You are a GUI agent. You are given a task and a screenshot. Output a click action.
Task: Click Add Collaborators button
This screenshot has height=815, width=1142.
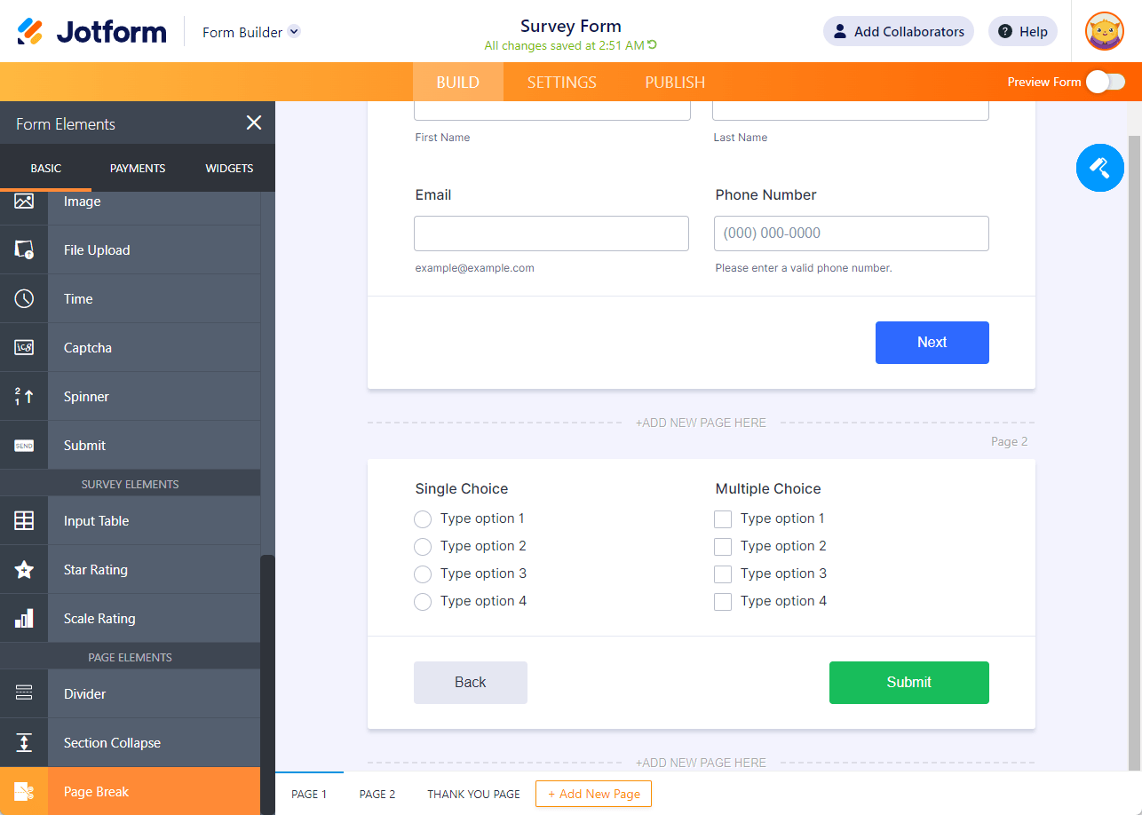[x=899, y=32]
